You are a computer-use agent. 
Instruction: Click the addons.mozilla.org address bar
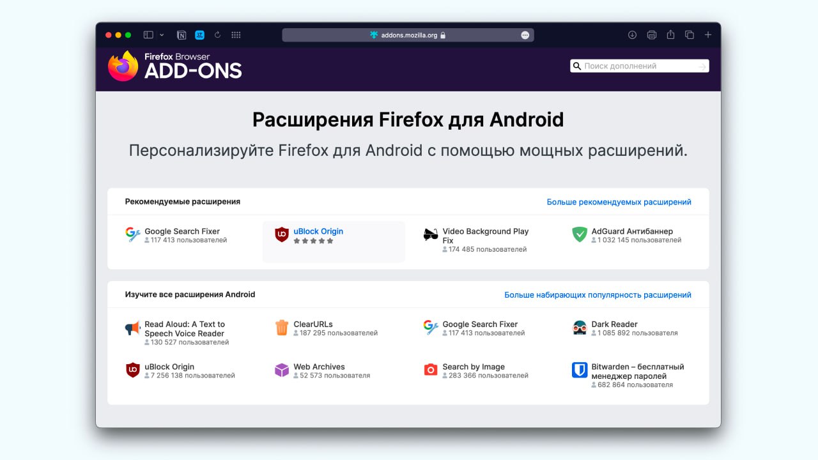pos(408,35)
